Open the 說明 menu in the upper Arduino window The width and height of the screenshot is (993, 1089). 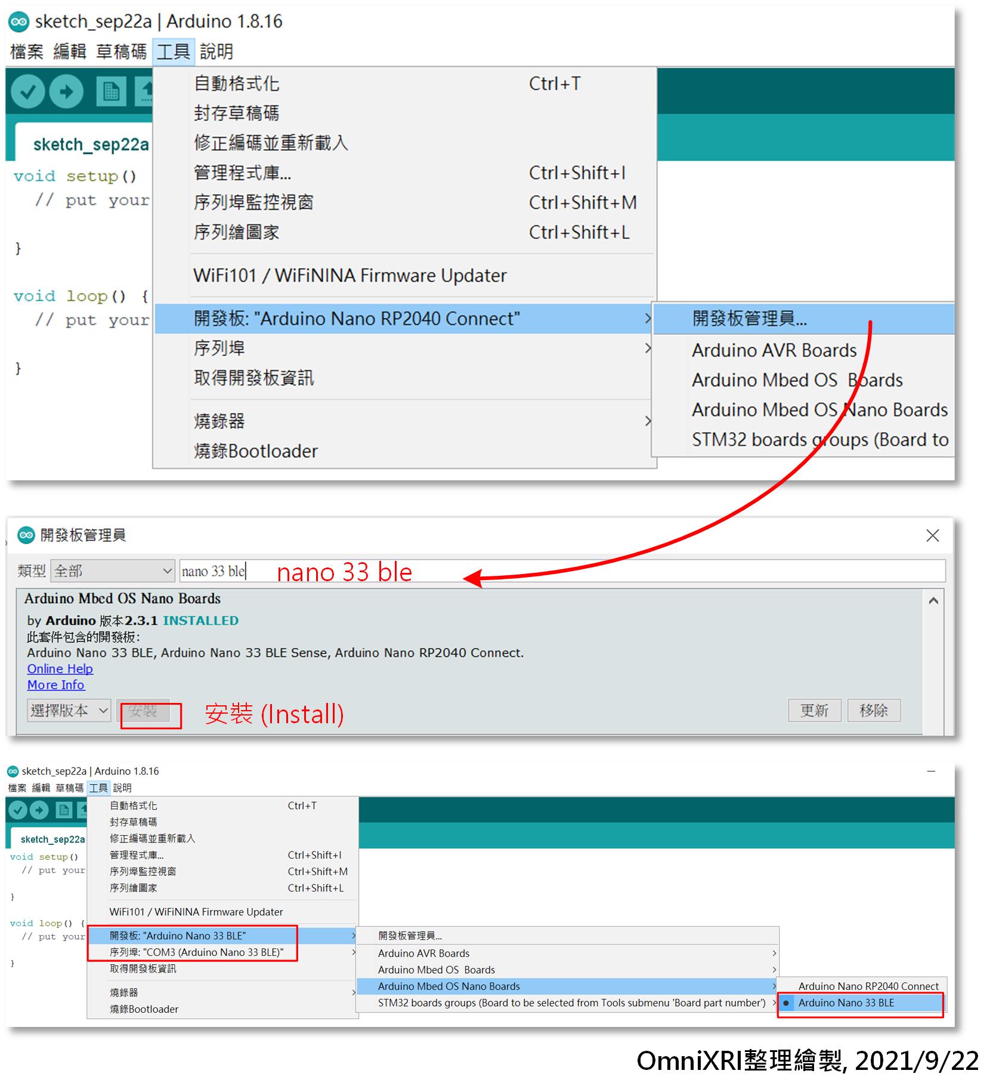pyautogui.click(x=216, y=52)
